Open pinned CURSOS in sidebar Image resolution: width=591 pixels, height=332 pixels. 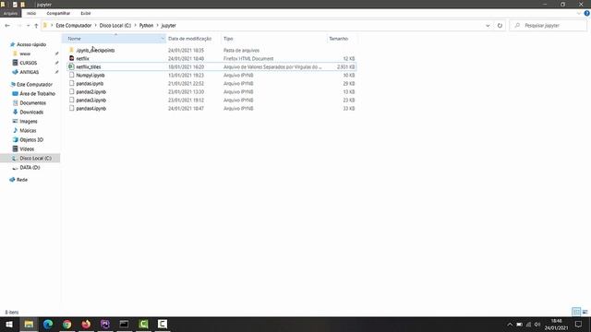29,63
